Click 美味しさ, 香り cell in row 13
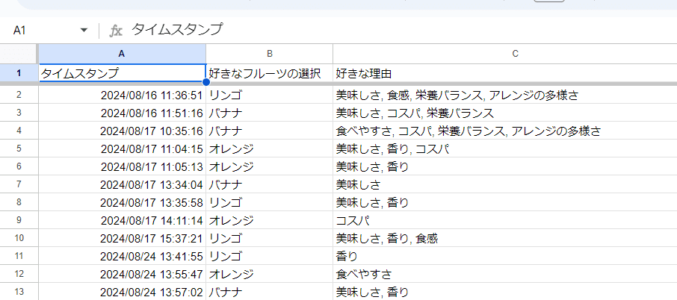The width and height of the screenshot is (677, 300). tap(504, 292)
